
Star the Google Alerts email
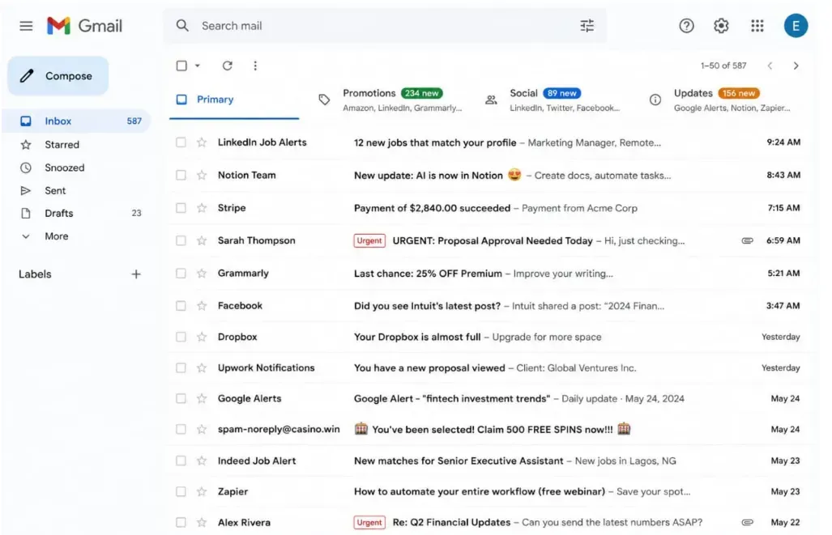202,398
